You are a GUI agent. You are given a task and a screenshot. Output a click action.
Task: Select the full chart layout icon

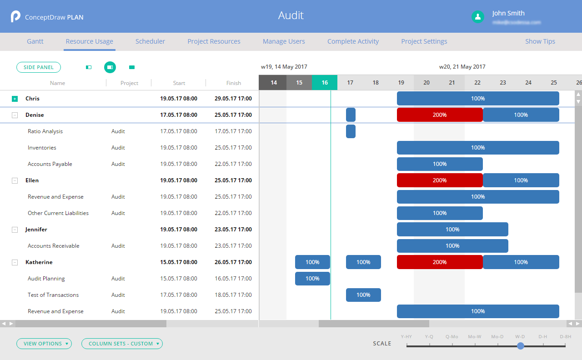pyautogui.click(x=132, y=67)
